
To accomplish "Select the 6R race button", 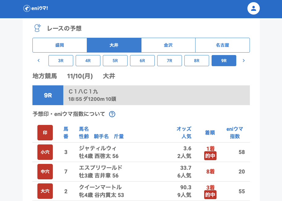I will tap(142, 61).
